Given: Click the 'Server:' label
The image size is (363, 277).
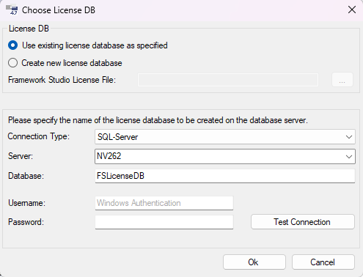Looking at the screenshot, I should [21, 156].
